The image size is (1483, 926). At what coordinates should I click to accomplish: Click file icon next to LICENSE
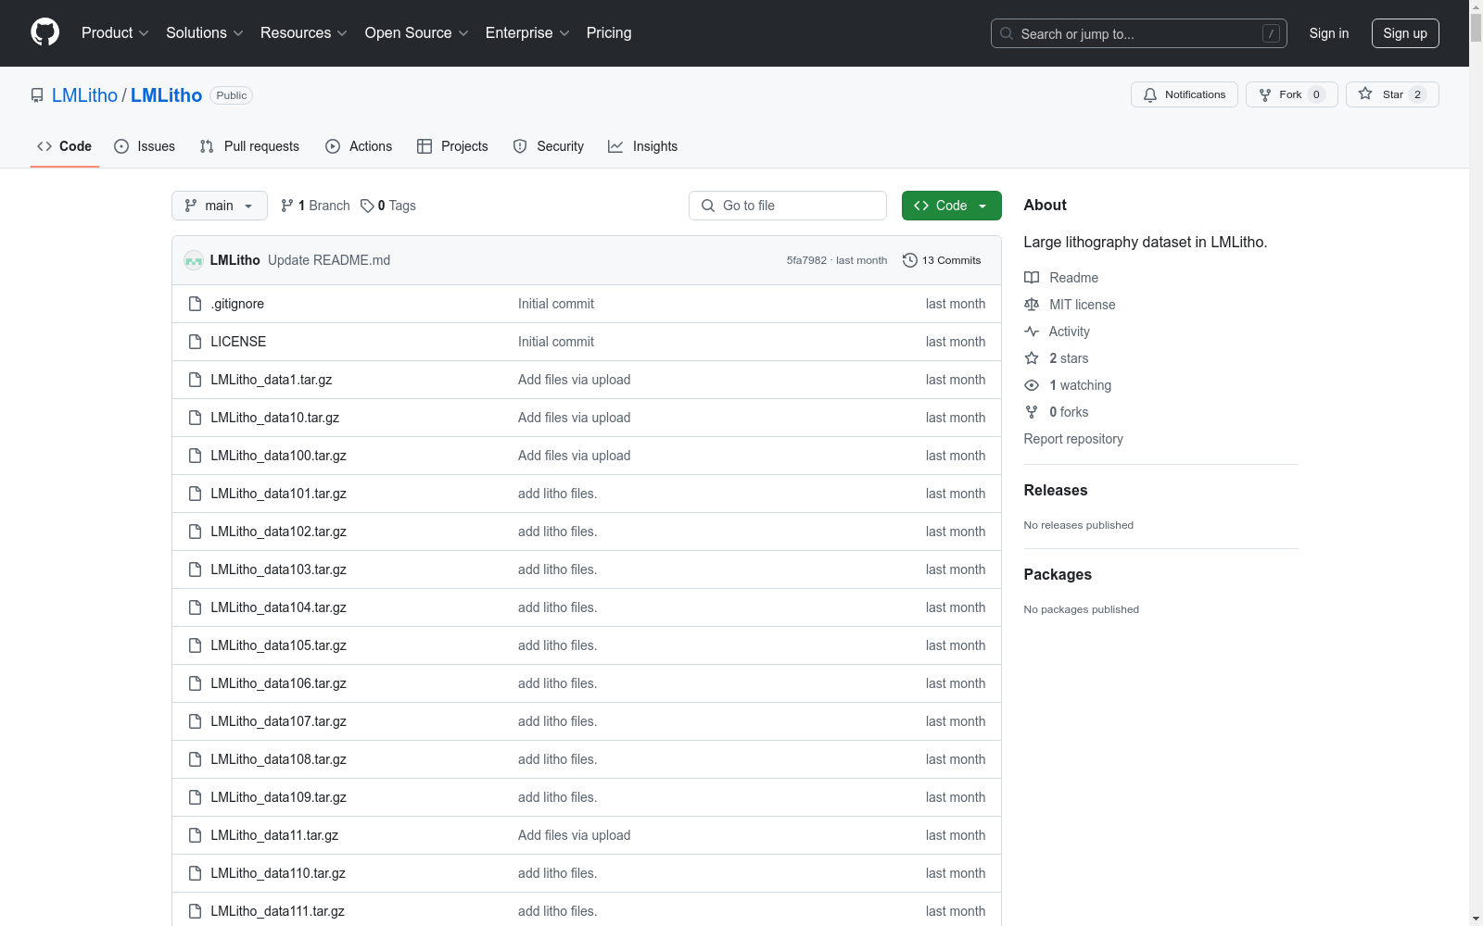pyautogui.click(x=195, y=342)
